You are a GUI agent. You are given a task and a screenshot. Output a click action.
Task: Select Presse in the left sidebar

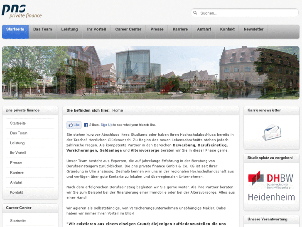[x=30, y=163]
